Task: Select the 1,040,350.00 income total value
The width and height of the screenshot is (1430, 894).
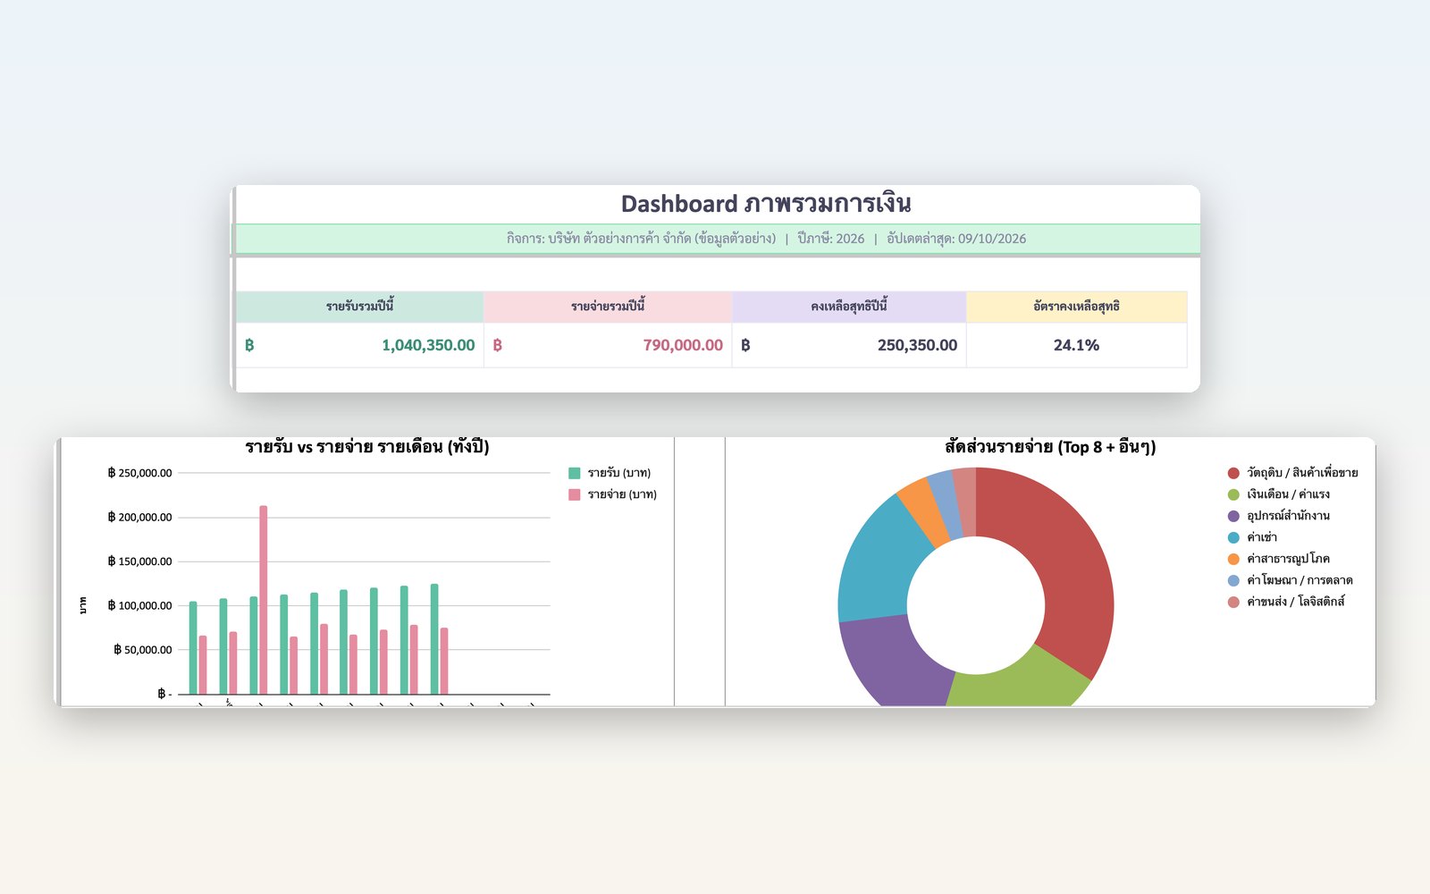Action: [x=428, y=345]
